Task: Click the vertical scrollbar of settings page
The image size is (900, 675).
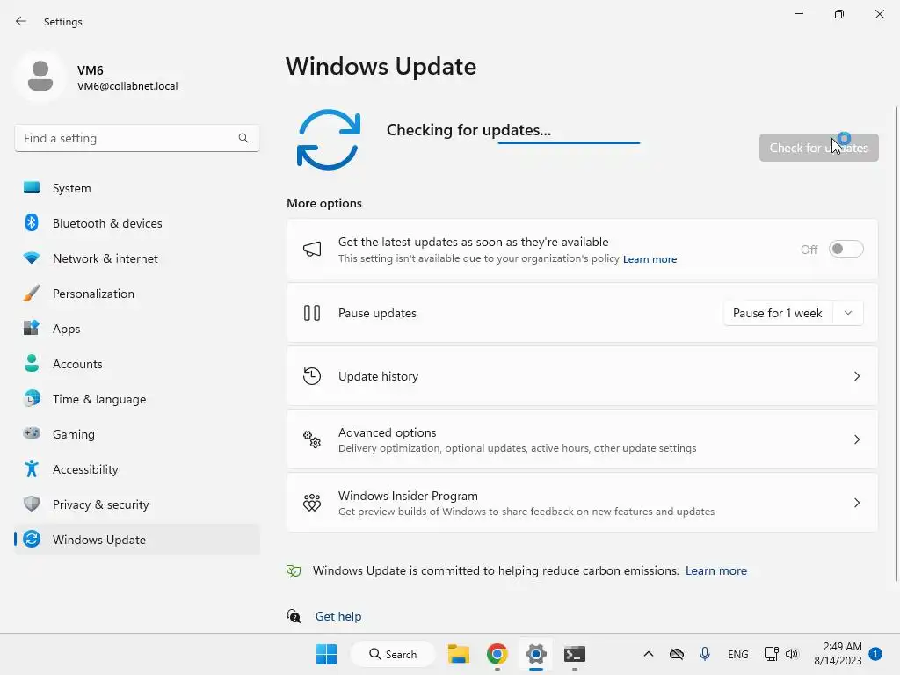Action: point(896,345)
